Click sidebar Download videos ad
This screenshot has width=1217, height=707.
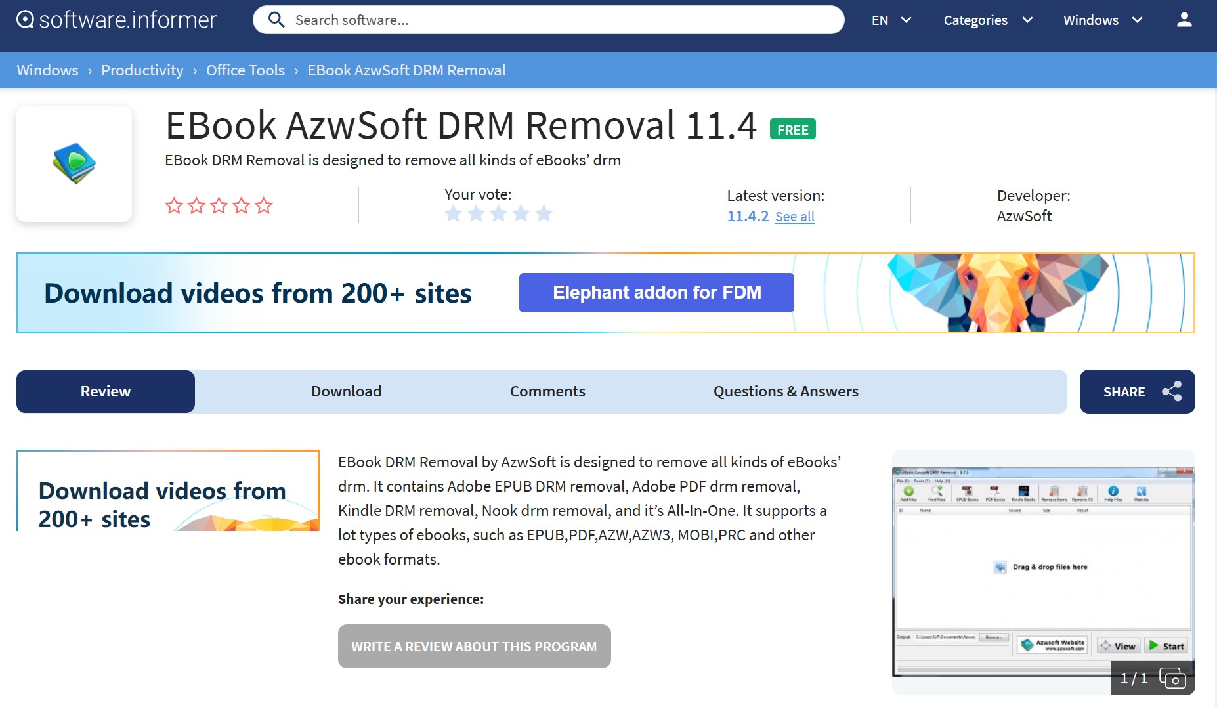[168, 490]
